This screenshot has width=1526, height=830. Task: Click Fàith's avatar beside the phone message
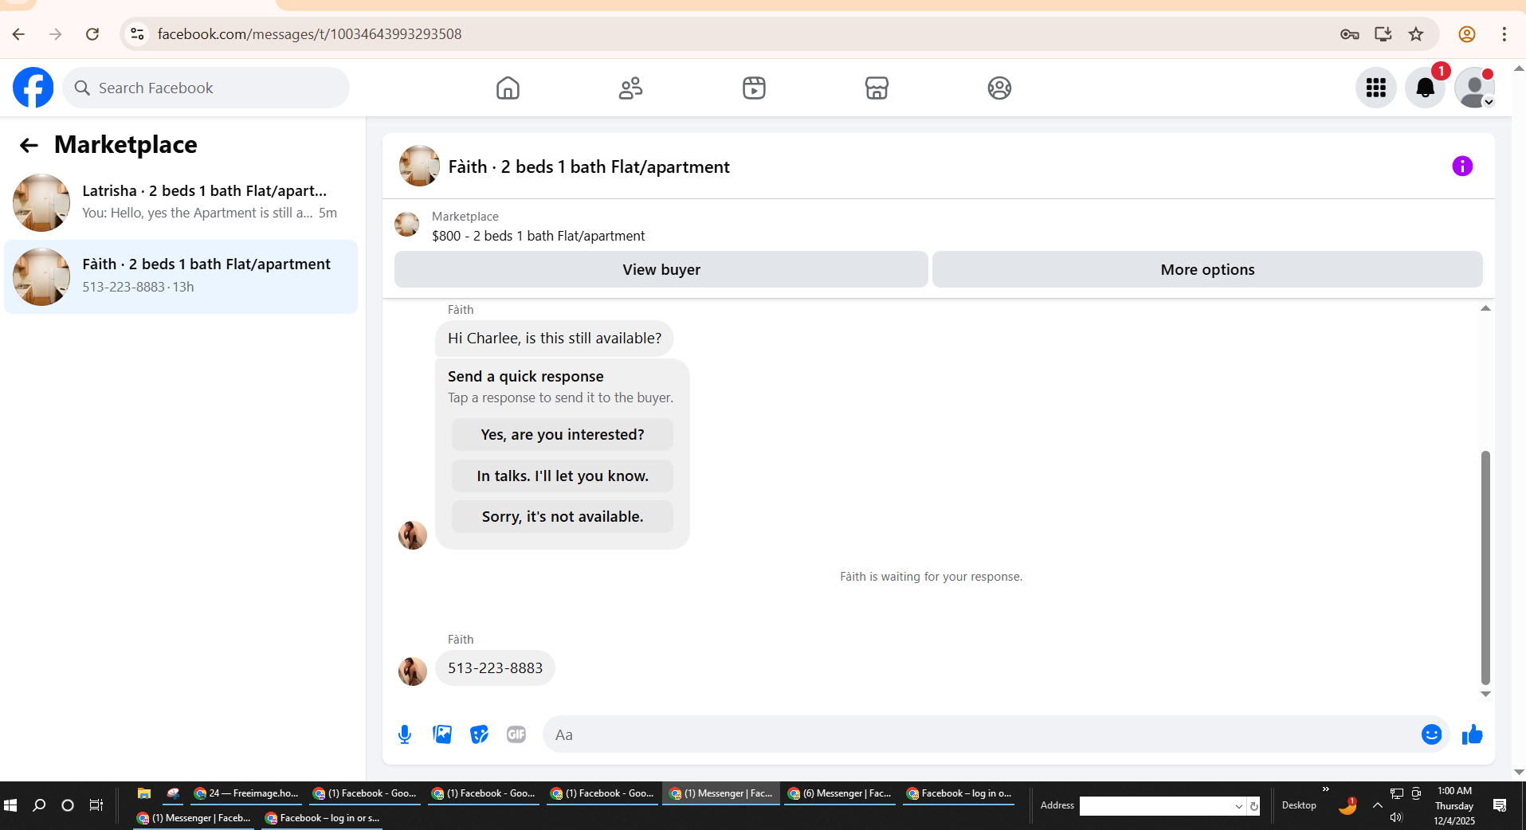[413, 671]
